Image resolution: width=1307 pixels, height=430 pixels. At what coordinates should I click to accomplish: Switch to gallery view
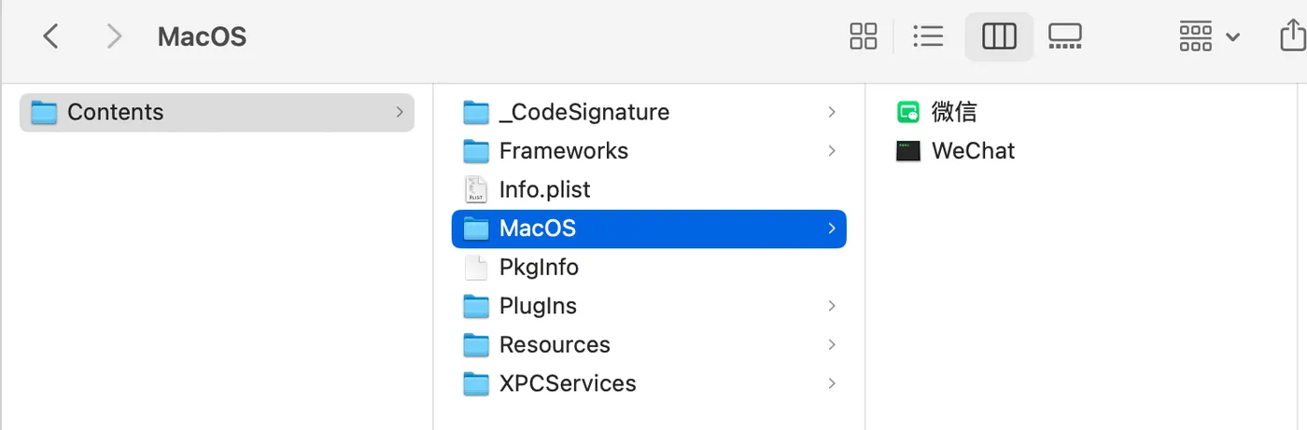pyautogui.click(x=1064, y=36)
